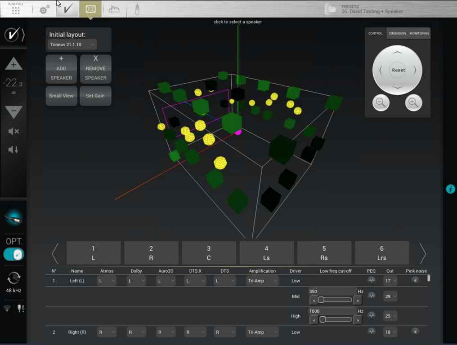
Task: Open Out channel 17 dropdown
Action: click(390, 281)
